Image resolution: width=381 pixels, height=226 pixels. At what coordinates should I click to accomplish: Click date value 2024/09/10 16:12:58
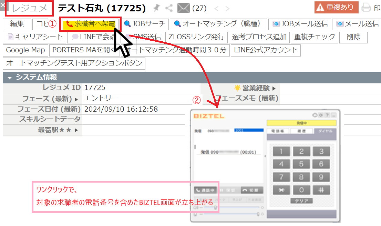[x=121, y=109]
